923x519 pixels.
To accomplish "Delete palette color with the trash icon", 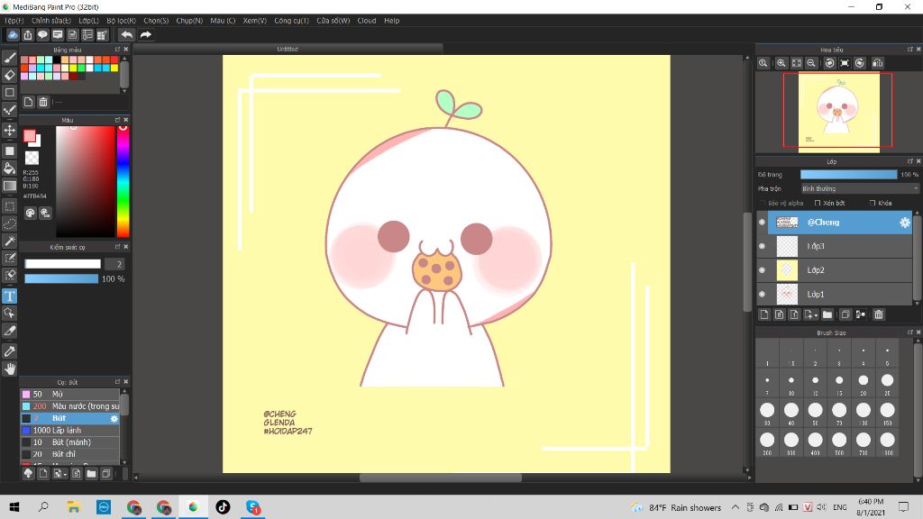I will 43,102.
